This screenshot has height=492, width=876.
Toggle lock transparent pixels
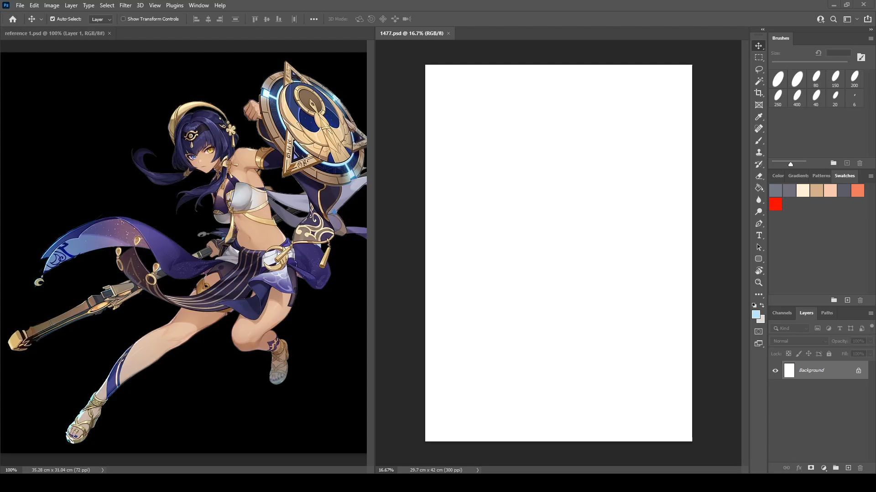pos(788,354)
